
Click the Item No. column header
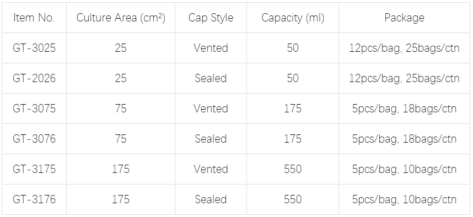(x=34, y=18)
